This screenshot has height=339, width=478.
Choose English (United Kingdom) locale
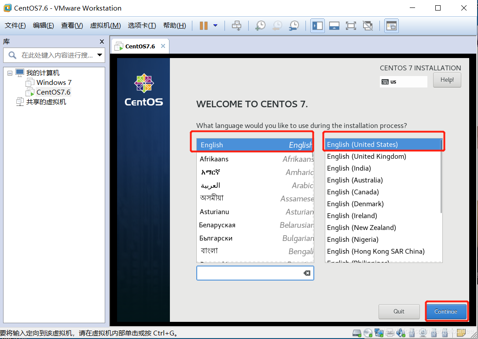(383, 156)
